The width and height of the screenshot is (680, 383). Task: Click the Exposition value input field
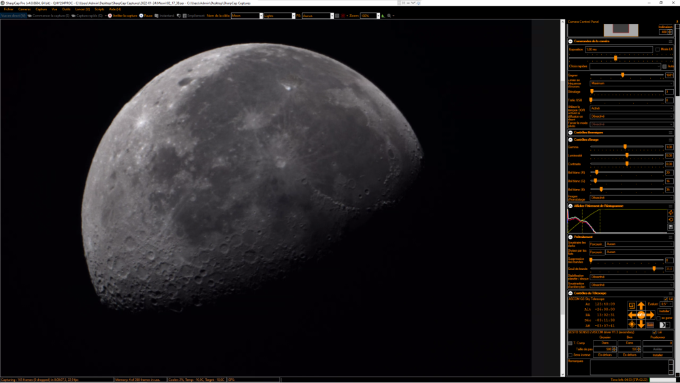618,49
